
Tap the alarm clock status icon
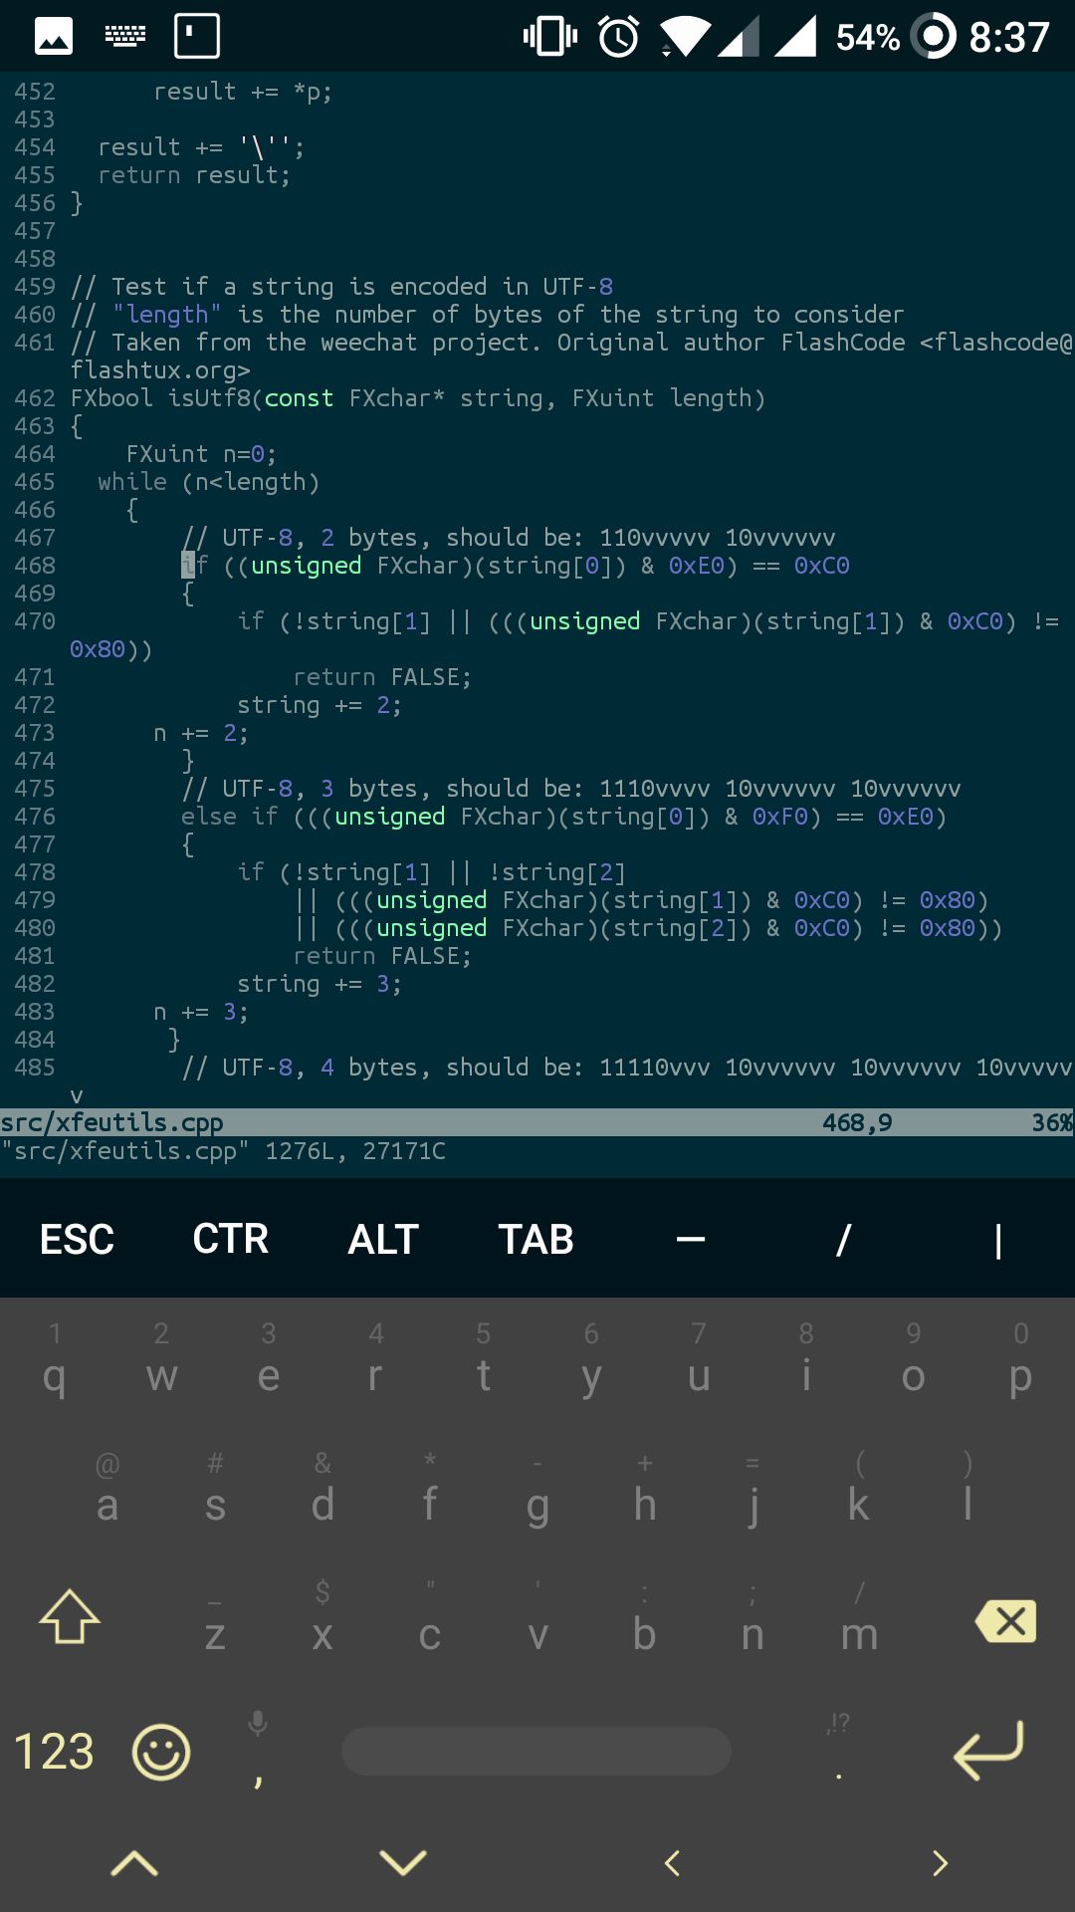tap(619, 37)
